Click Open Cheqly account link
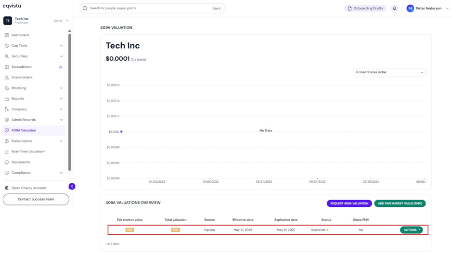The image size is (452, 254). click(29, 188)
